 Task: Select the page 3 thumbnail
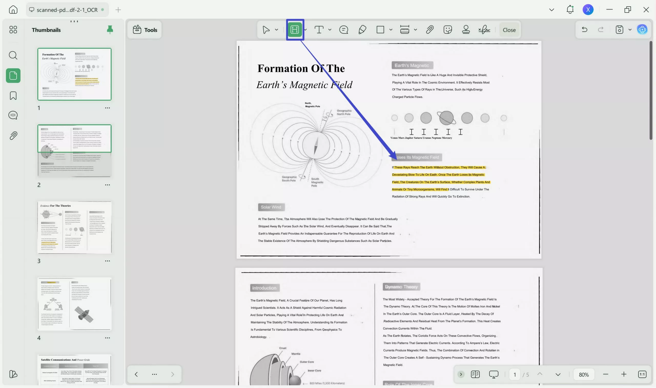pos(74,227)
